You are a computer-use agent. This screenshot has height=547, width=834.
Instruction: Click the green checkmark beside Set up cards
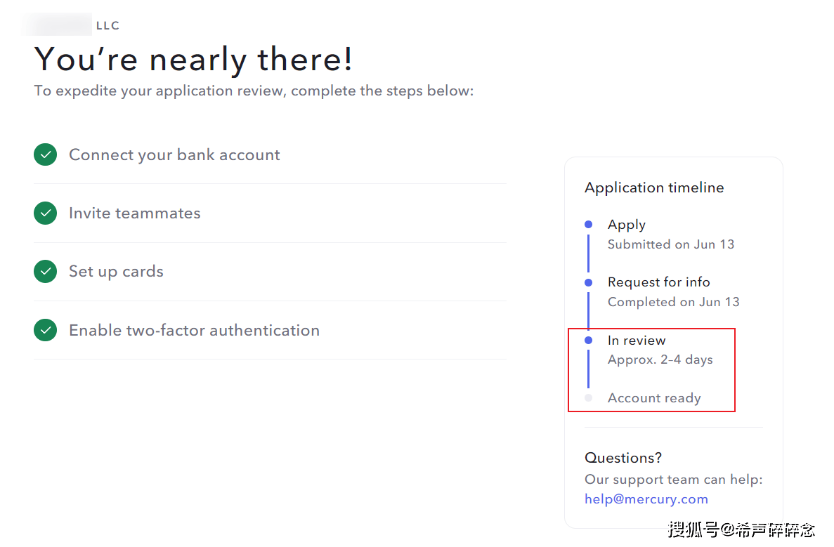[45, 271]
